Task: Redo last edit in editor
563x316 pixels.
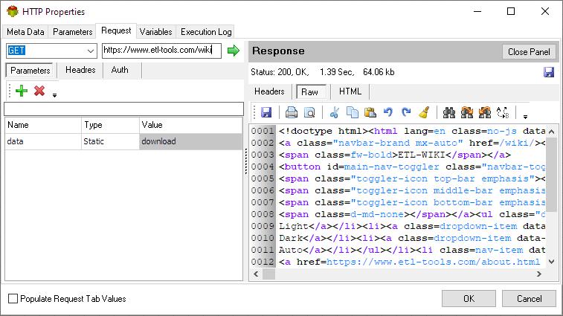Action: (406, 112)
